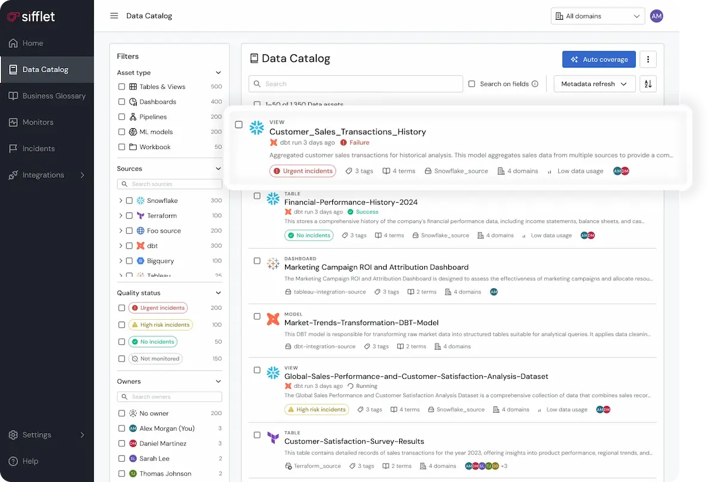
Task: Select the Market-Trends-Transformation-DBT-Model row checkbox
Action: [257, 316]
